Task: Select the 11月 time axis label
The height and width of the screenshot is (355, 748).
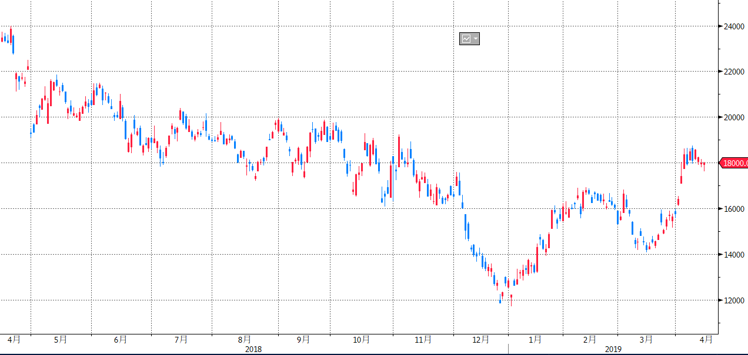Action: point(423,339)
